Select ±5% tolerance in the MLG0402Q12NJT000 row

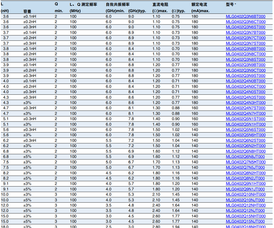pyautogui.click(x=27, y=211)
